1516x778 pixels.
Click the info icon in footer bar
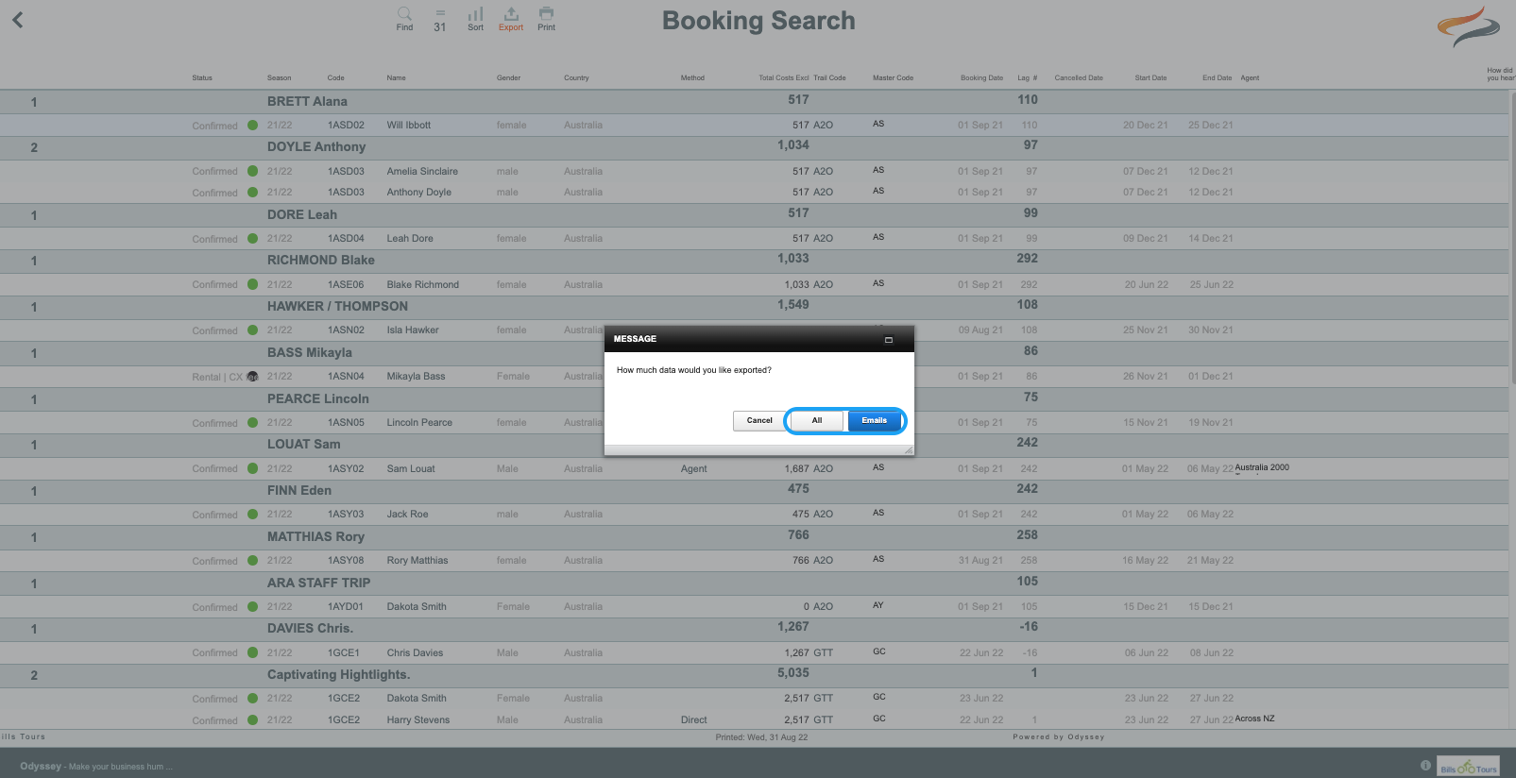(1425, 766)
